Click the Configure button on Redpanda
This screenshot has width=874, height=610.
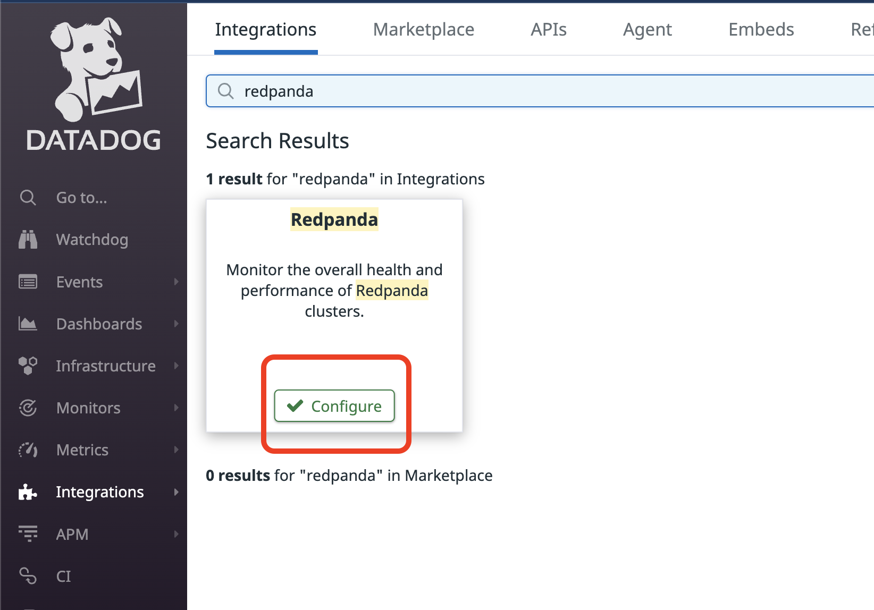(334, 406)
